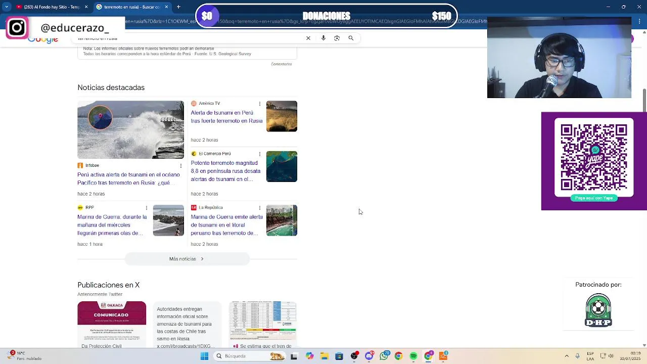Open the América TV article thumbnail

click(282, 116)
